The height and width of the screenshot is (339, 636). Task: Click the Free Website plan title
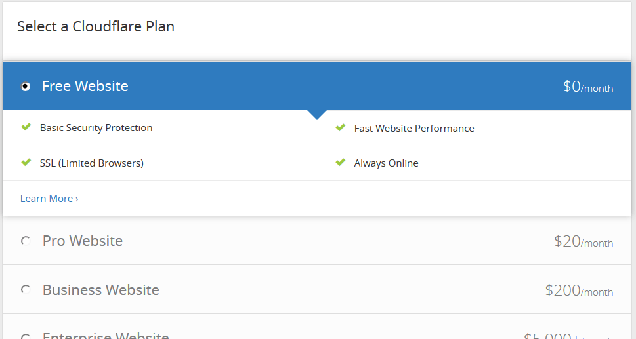tap(85, 86)
